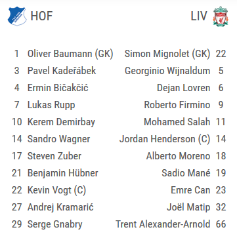Open Oliver Baumann (GK) player entry
This screenshot has height=240, width=237.
(70, 54)
